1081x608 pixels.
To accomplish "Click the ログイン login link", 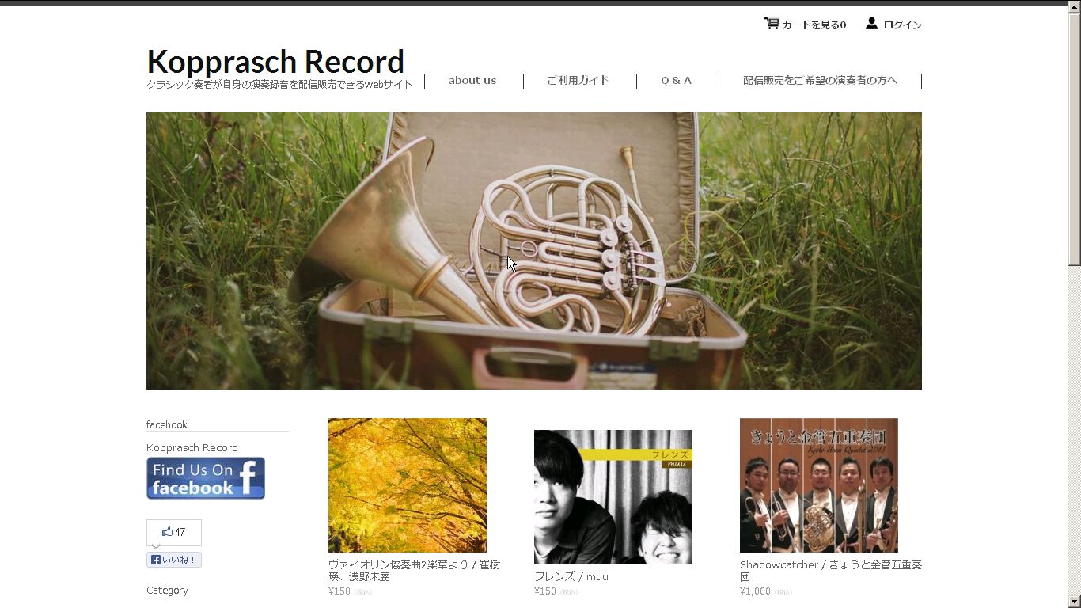I will pos(903,25).
